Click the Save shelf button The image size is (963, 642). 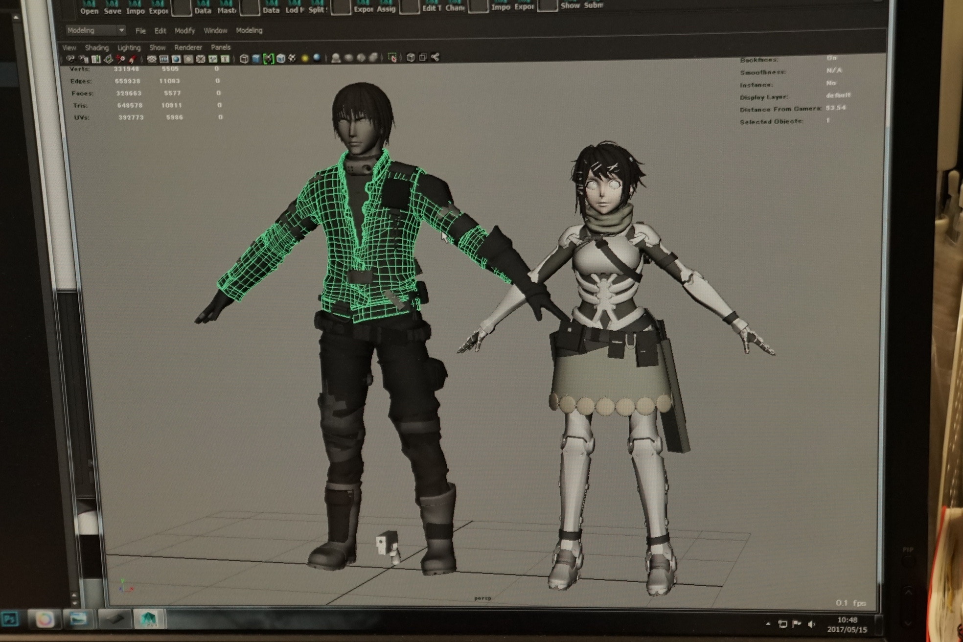coord(112,7)
